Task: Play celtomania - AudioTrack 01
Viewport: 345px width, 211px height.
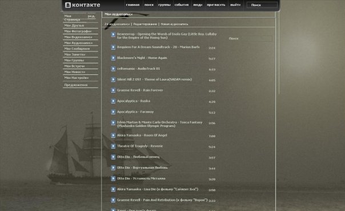Action: 113,69
